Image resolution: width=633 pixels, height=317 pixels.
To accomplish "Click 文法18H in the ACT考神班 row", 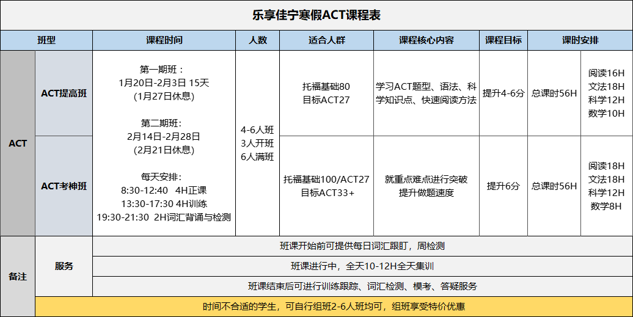I will pos(606,179).
